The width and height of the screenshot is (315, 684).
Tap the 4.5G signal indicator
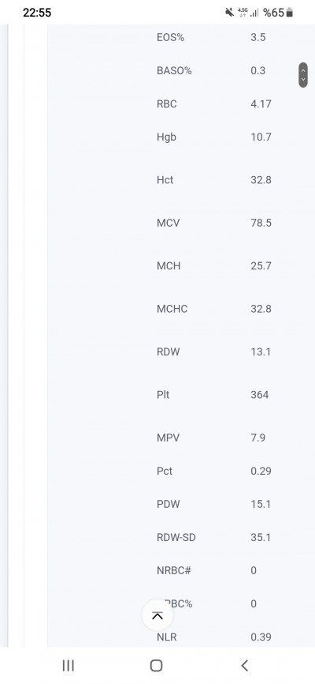243,13
